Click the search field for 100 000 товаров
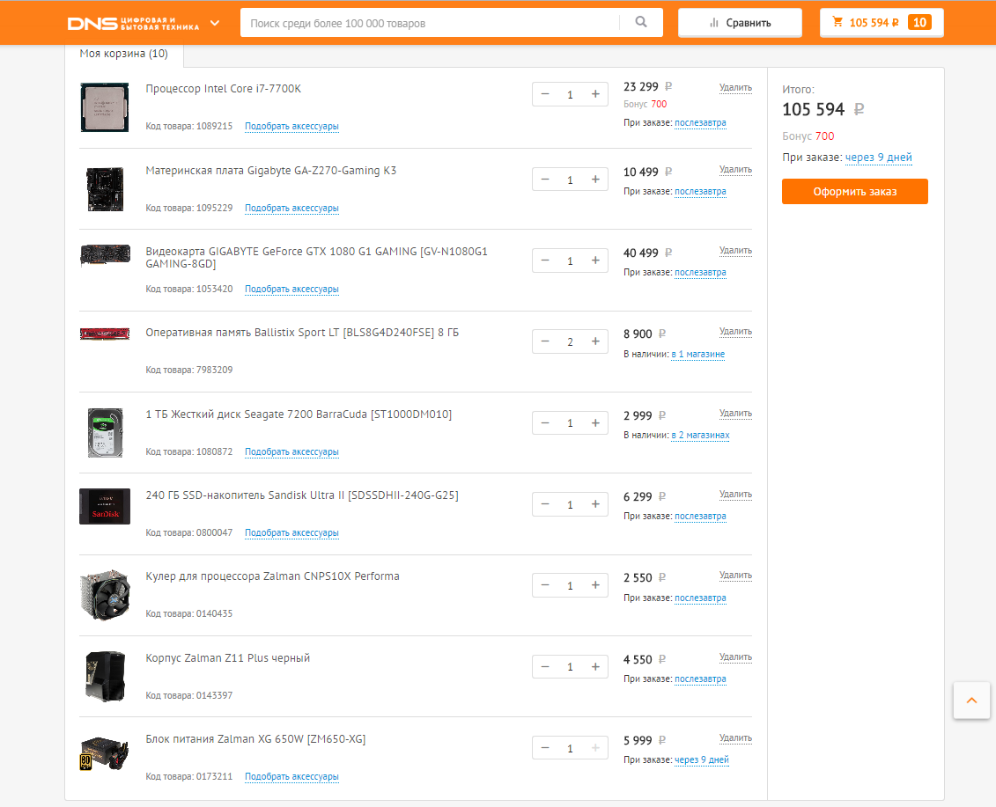Viewport: 996px width, 807px height. (430, 23)
